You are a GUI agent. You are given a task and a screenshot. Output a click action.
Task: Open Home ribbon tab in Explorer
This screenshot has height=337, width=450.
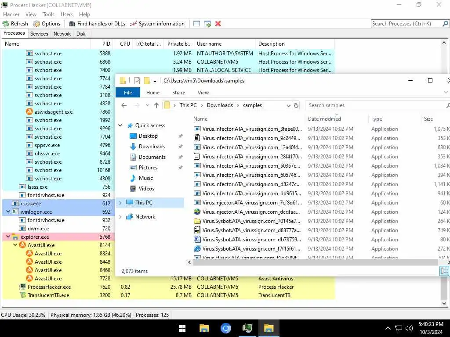coord(152,93)
